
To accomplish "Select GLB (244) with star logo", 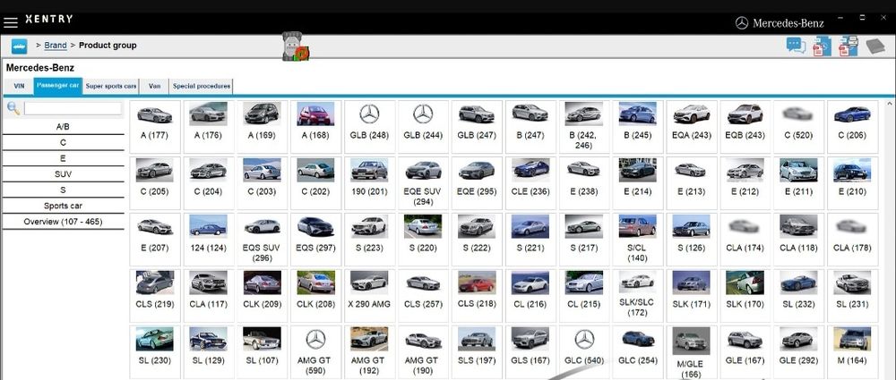I will 423,126.
